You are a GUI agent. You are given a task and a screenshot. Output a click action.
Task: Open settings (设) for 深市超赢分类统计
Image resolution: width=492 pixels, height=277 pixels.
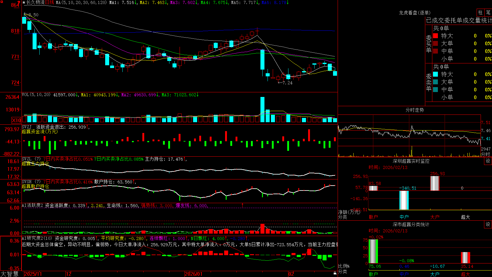pyautogui.click(x=488, y=224)
